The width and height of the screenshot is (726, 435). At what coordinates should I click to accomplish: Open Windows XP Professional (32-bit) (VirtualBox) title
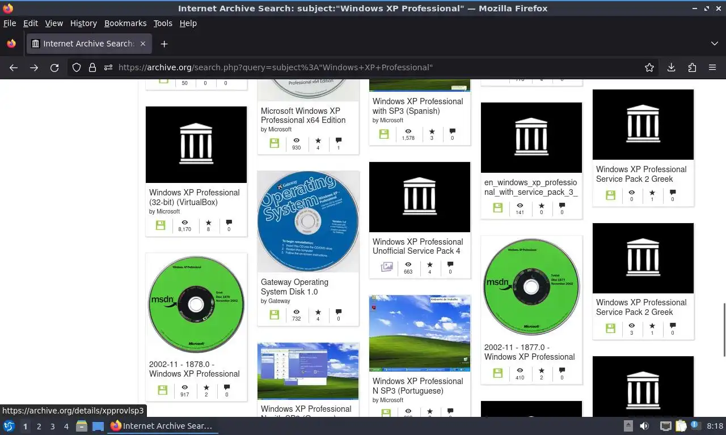click(x=195, y=197)
